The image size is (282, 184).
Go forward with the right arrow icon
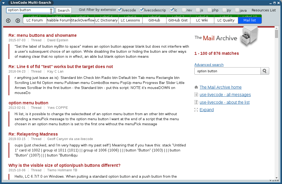pos(18,21)
